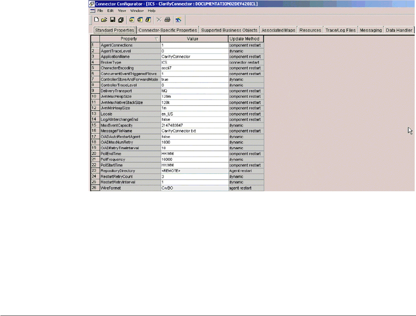Click the open-from-project window folder icon
Image resolution: width=416 pixels, height=316 pixels.
coord(131,20)
